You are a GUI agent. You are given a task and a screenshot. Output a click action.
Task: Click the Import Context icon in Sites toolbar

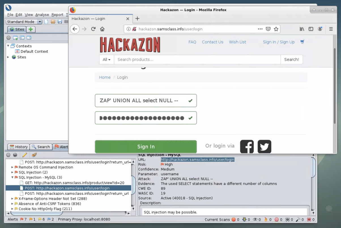(x=22, y=38)
